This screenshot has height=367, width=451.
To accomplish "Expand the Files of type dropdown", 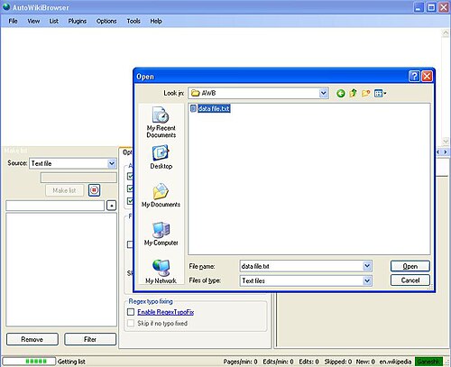I will click(x=367, y=280).
